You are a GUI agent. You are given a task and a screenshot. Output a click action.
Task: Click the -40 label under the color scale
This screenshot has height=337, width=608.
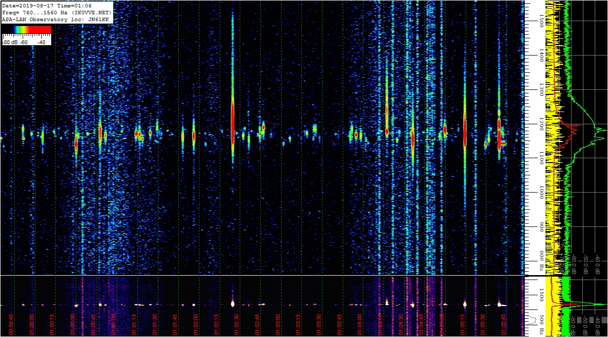41,42
